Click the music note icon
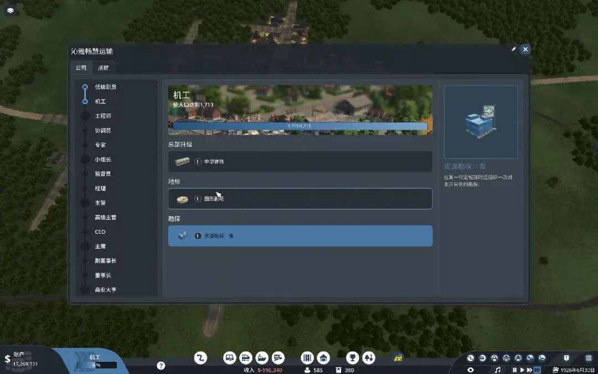Viewport: 598px width, 374px height. click(497, 370)
